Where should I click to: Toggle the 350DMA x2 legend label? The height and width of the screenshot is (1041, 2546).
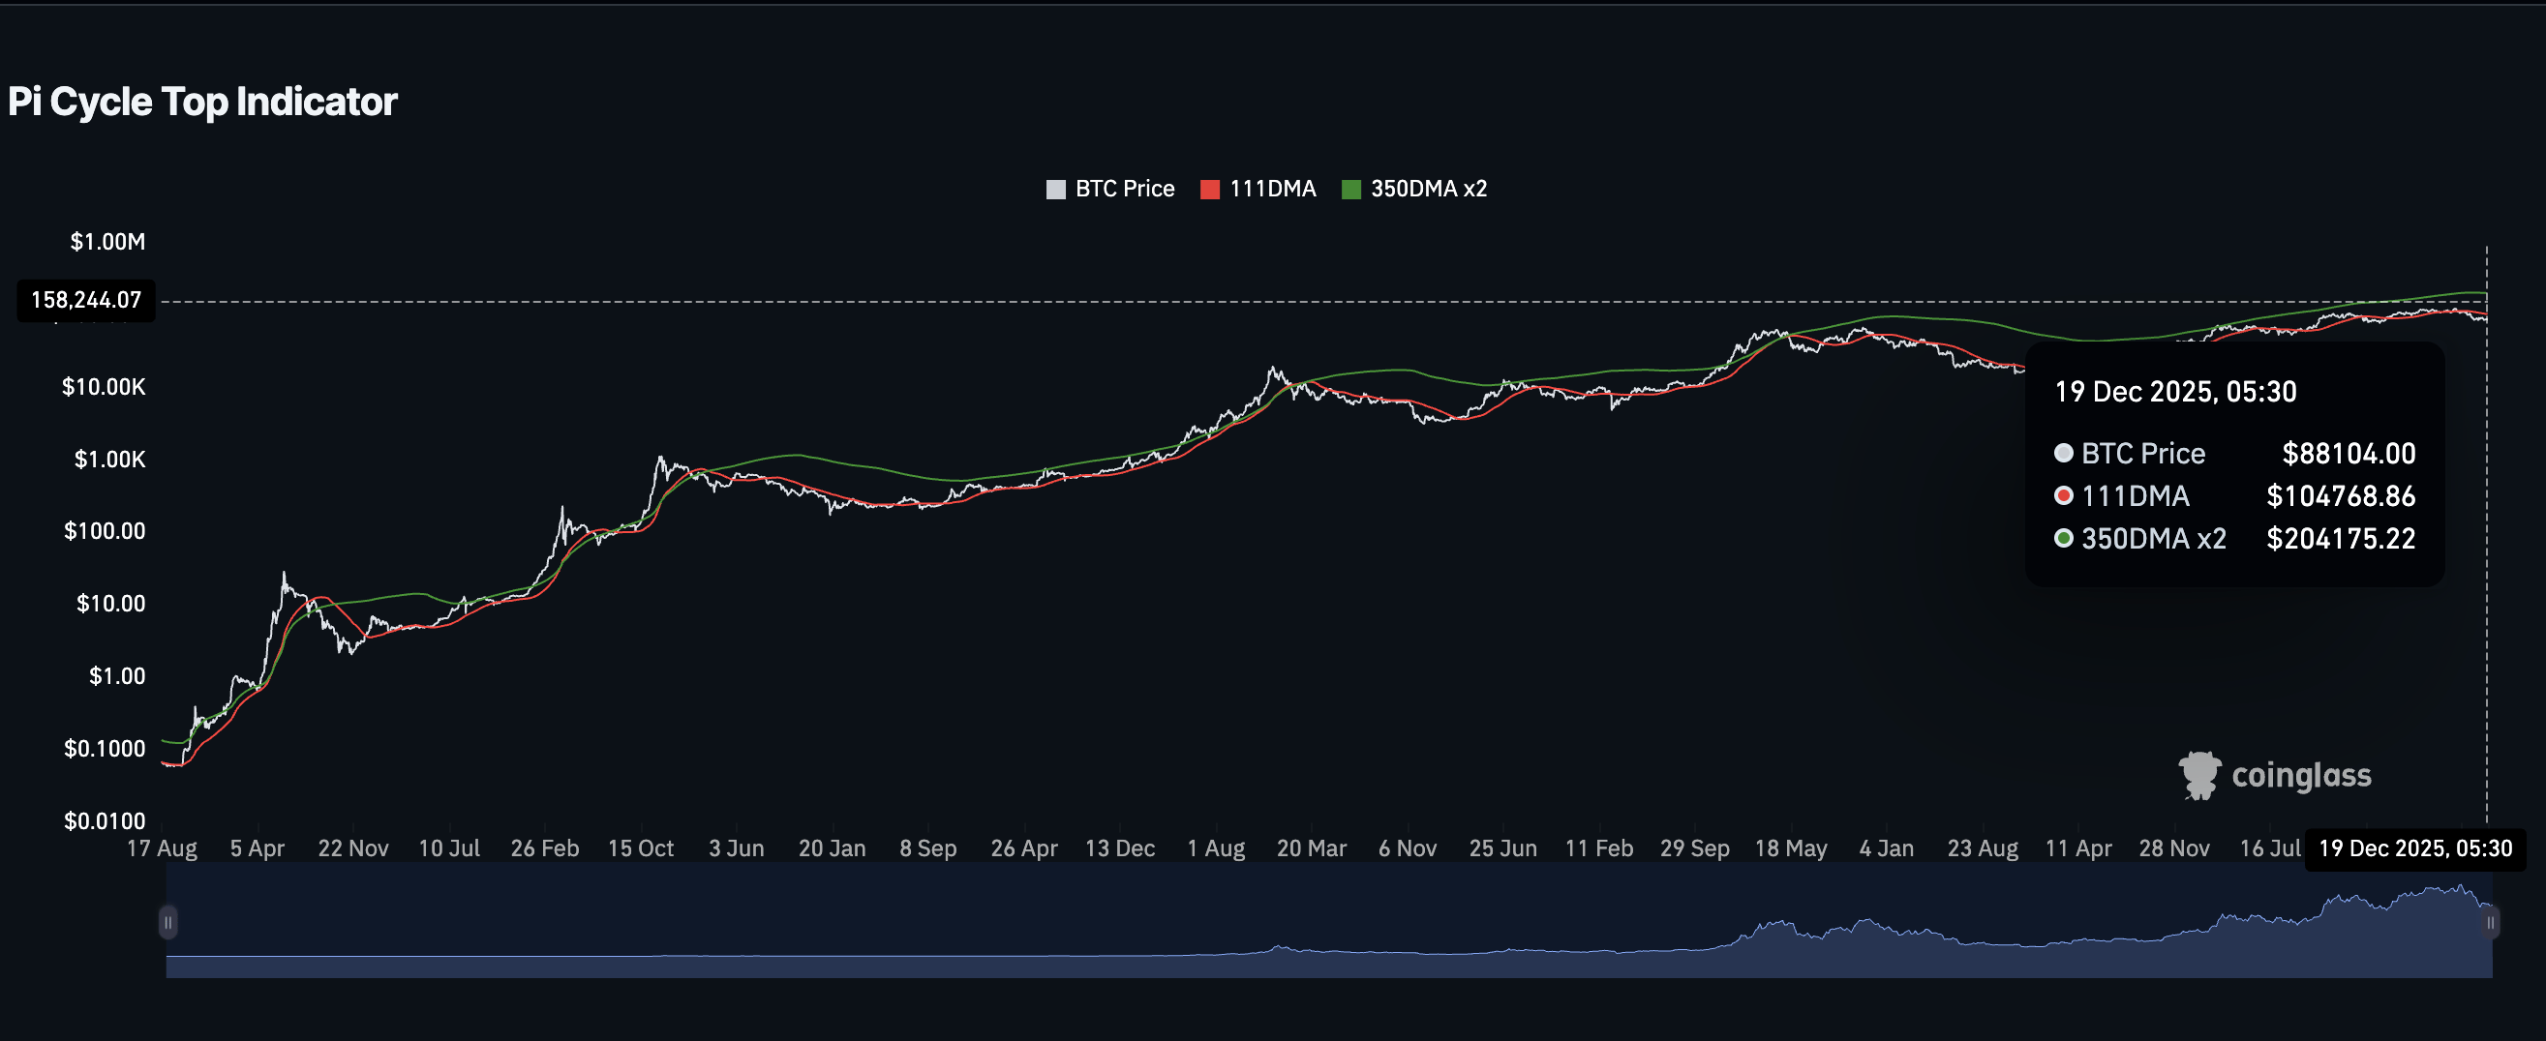(1428, 189)
